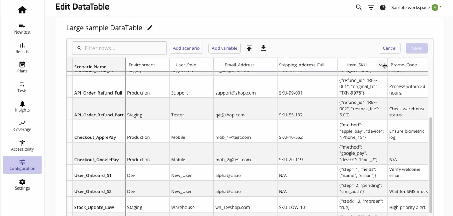Click the pencil icon to rename the DataTable
The width and height of the screenshot is (453, 216).
pyautogui.click(x=150, y=28)
